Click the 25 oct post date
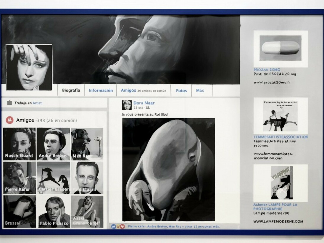Image resolution: width=324 pixels, height=243 pixels. pyautogui.click(x=138, y=108)
